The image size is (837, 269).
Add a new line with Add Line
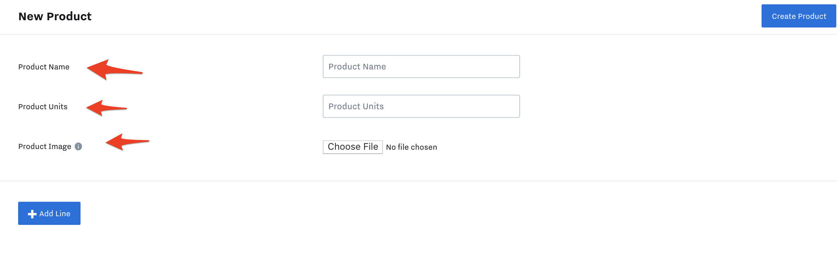pos(49,213)
